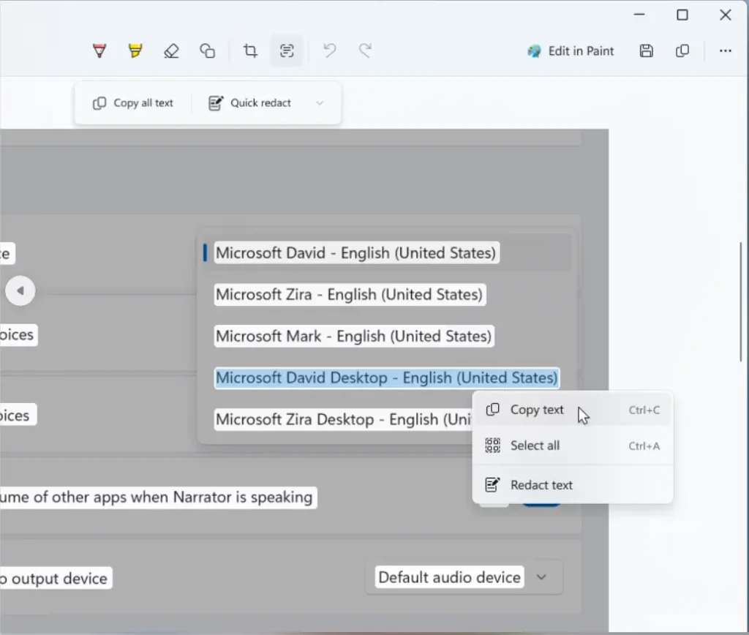The height and width of the screenshot is (635, 749).
Task: Select the red ballpoint pen tool
Action: pyautogui.click(x=99, y=50)
